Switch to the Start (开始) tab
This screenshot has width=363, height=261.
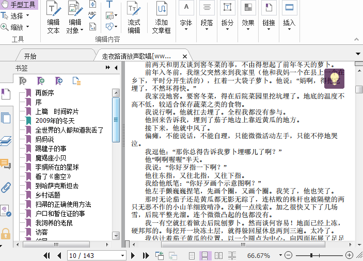coord(30,56)
